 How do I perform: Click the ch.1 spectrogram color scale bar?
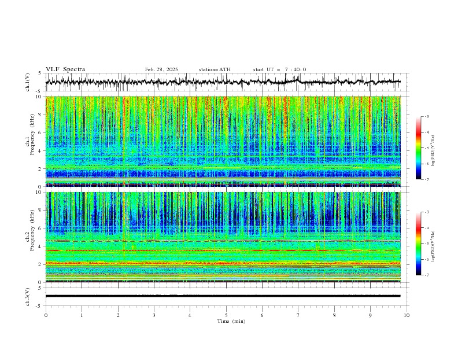coord(419,147)
